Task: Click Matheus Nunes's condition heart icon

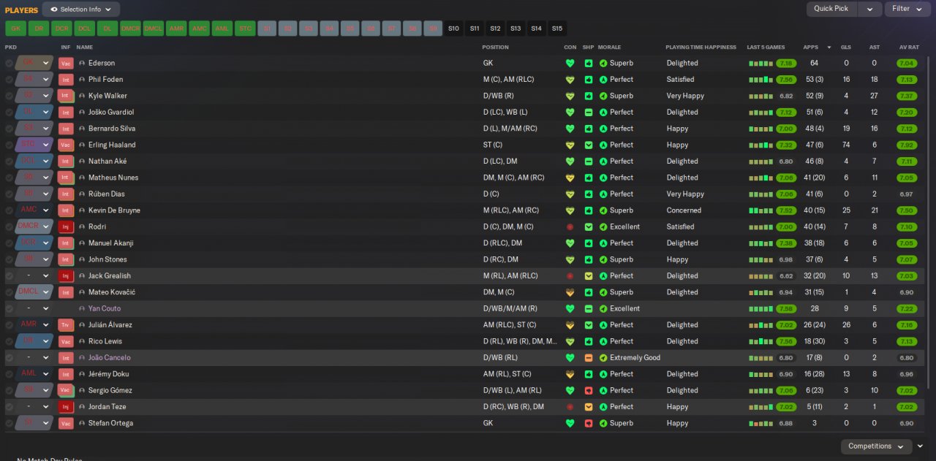Action: (x=570, y=178)
